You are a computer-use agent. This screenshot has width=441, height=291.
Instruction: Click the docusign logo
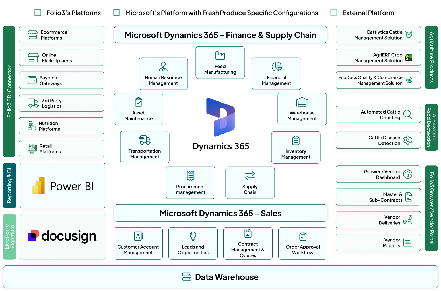(x=62, y=236)
